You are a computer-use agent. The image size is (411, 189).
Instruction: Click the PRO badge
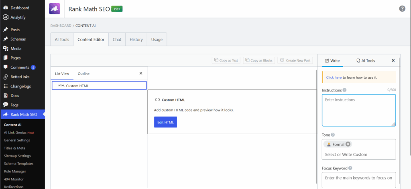(117, 9)
